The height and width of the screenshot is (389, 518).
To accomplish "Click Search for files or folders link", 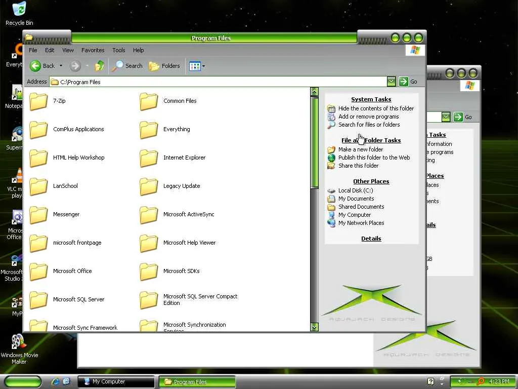I will [369, 125].
